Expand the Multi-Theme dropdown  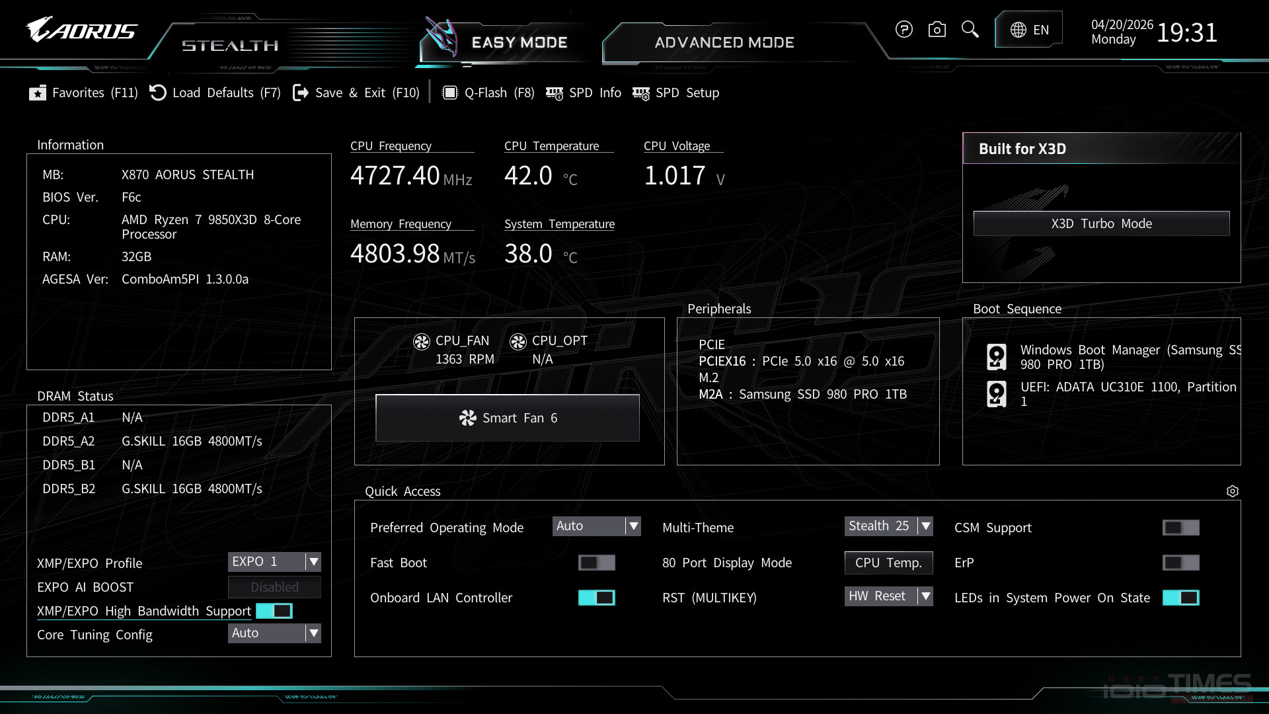(888, 526)
